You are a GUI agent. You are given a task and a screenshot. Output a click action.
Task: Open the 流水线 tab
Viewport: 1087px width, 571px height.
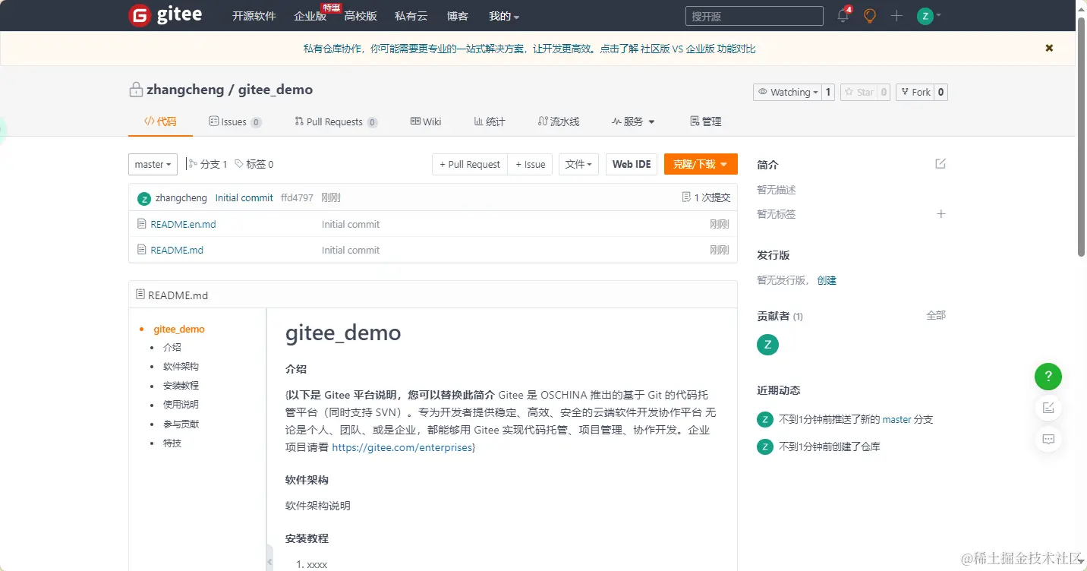point(558,121)
